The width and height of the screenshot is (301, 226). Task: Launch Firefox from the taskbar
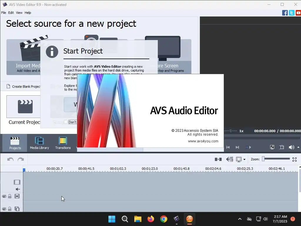[151, 219]
